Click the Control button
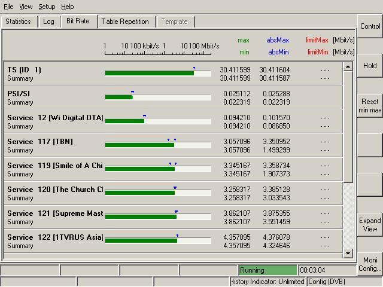The height and width of the screenshot is (287, 383). tap(370, 26)
